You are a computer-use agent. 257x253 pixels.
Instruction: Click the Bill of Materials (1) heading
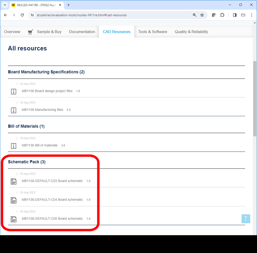[x=26, y=126]
